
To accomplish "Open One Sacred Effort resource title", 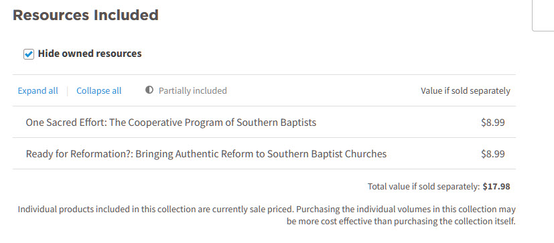I will pyautogui.click(x=171, y=123).
